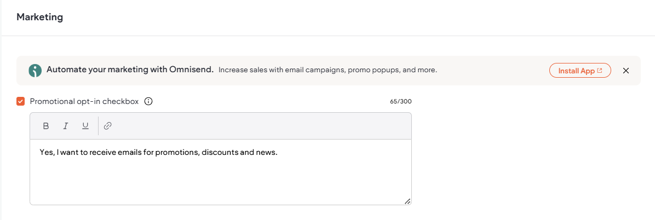Dismiss the Omnisend banner with the X
Screen dimensions: 655x220
(x=626, y=71)
